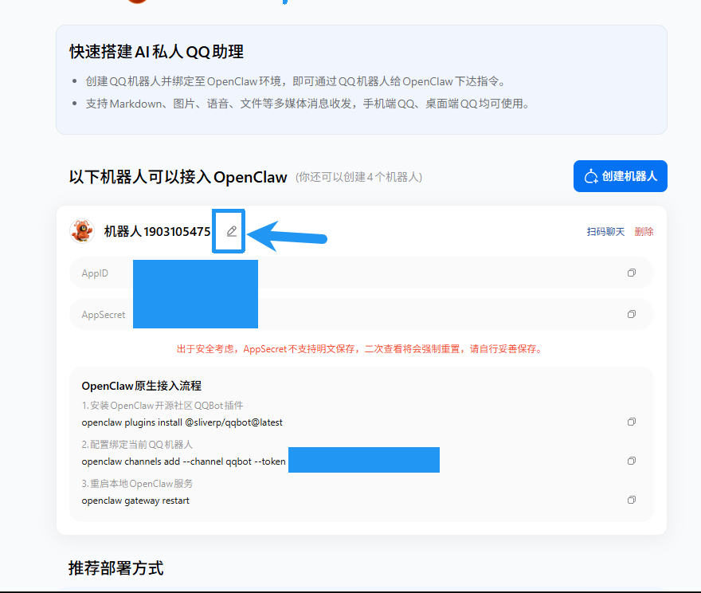Click the robot name 机器人 1903105475
The image size is (701, 593).
157,232
